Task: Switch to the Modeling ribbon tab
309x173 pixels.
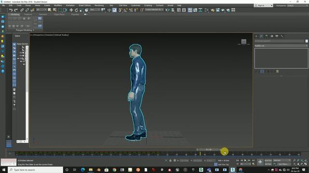Action: coord(15,14)
